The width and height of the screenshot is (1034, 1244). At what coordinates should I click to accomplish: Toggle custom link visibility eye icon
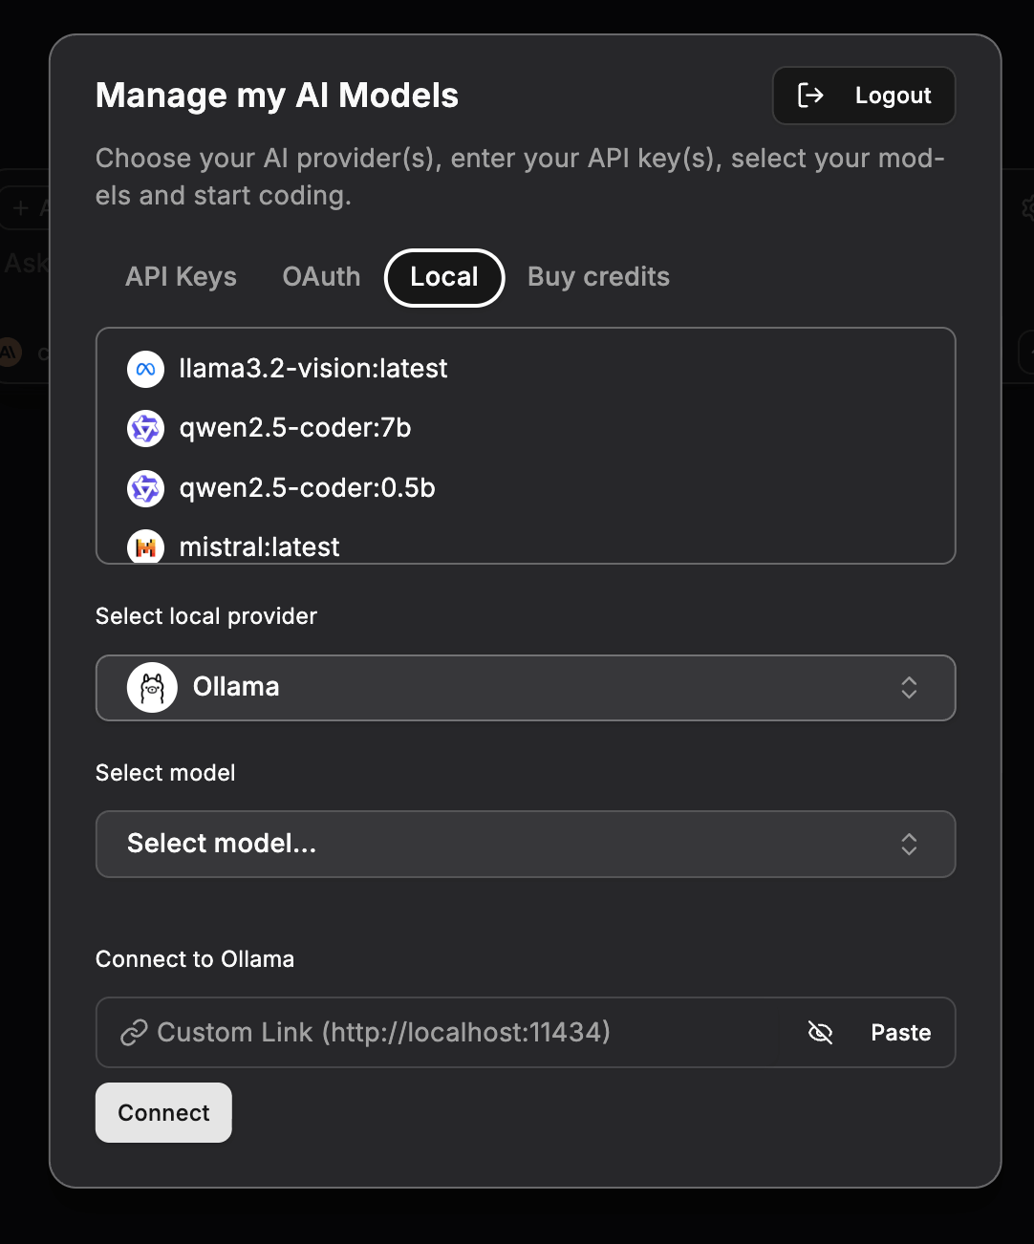[820, 1033]
